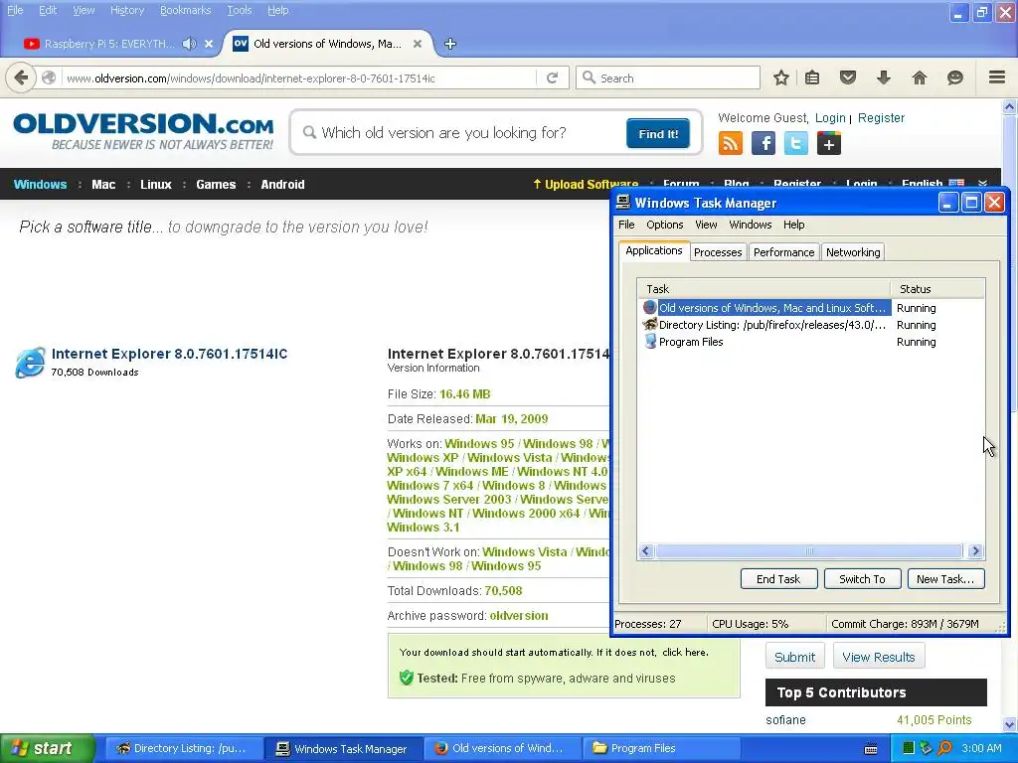This screenshot has width=1018, height=763.
Task: Open Task Manager Performance tab
Action: (783, 252)
